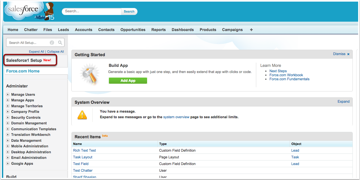
Task: Expand the Manage Territories arrow
Action: 8,106
